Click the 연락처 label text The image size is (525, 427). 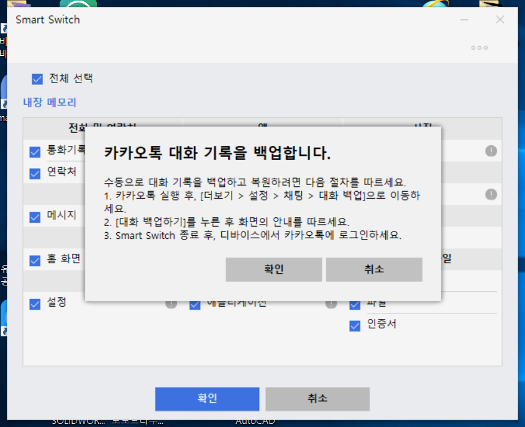click(62, 171)
